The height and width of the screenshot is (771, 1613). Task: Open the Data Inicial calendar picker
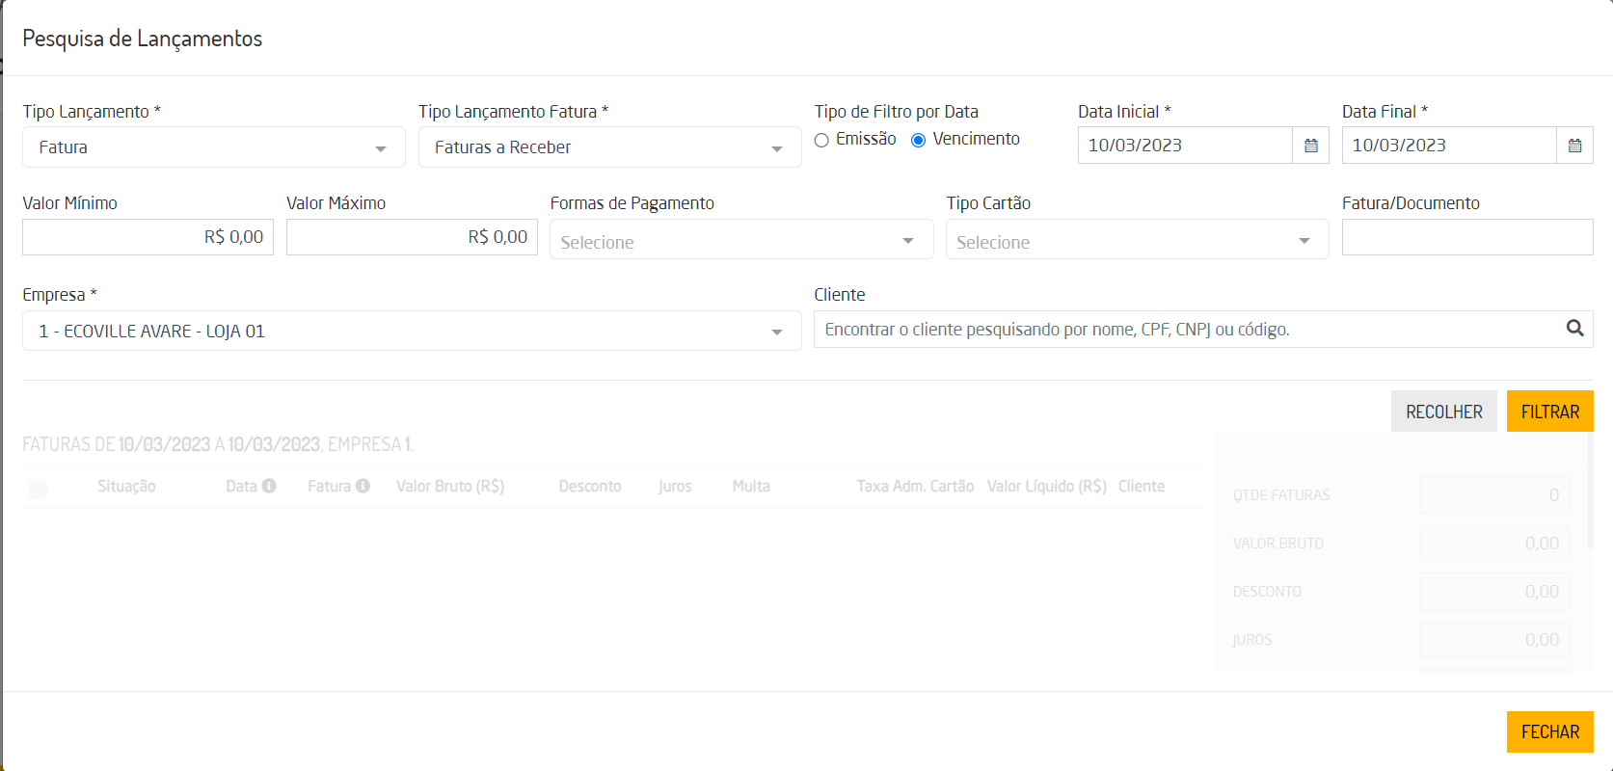click(1310, 146)
